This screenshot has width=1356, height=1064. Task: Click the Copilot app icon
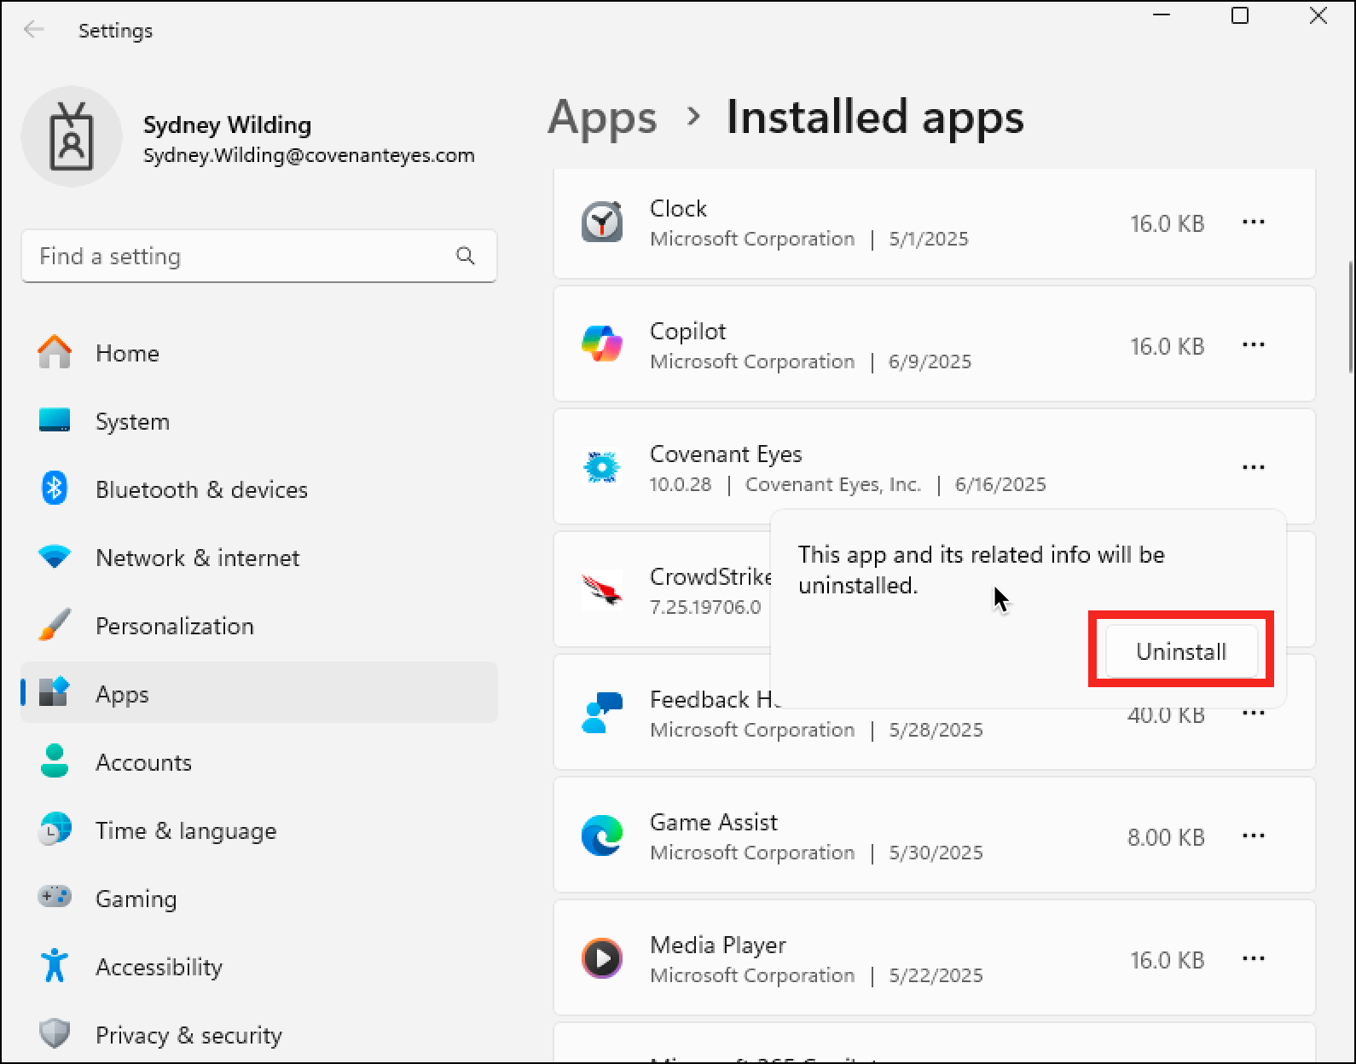pyautogui.click(x=602, y=344)
